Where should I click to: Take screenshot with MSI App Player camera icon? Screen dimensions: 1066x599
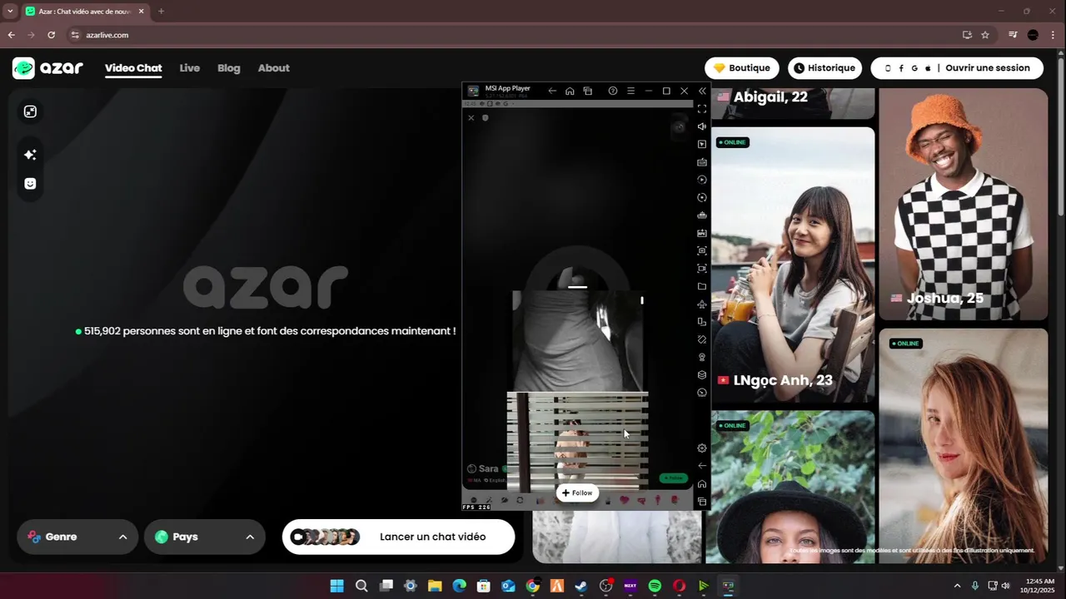click(x=702, y=250)
